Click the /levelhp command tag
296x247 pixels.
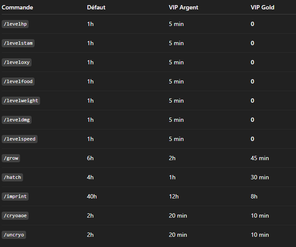click(15, 24)
